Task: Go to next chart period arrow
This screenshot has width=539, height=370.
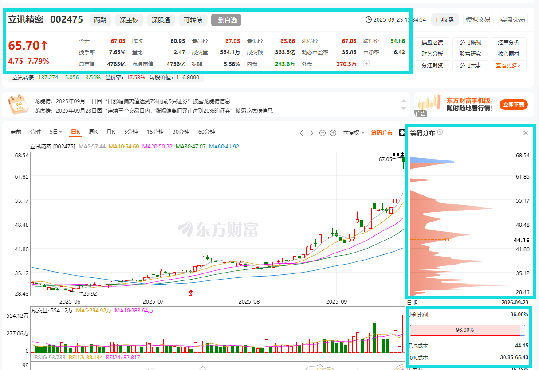Action: coord(312,132)
